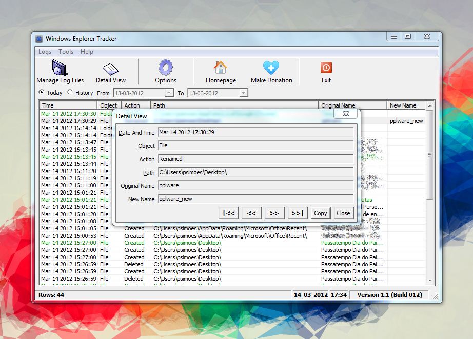This screenshot has height=339, width=473.
Task: Click the Close button in Detail View
Action: [x=343, y=213]
